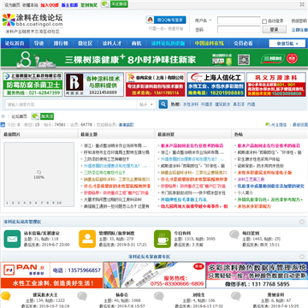This screenshot has height=308, width=308.
Task: Click the page-width toggle icon at top right
Action: click(302, 4)
